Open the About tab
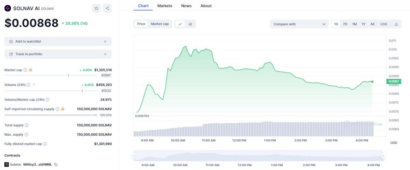410x170 pixels. click(206, 6)
